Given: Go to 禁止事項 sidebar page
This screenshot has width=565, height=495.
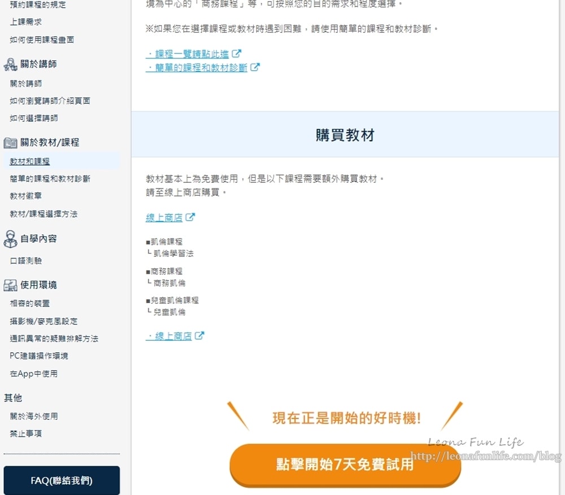Looking at the screenshot, I should pyautogui.click(x=25, y=434).
